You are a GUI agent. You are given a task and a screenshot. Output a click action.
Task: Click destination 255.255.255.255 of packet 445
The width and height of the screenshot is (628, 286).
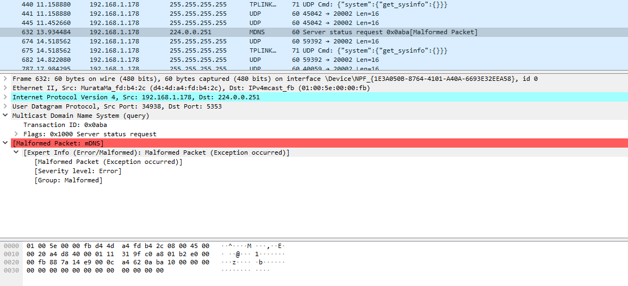pyautogui.click(x=198, y=23)
